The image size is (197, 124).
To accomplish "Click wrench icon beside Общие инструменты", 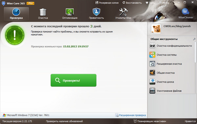I will 194,39.
